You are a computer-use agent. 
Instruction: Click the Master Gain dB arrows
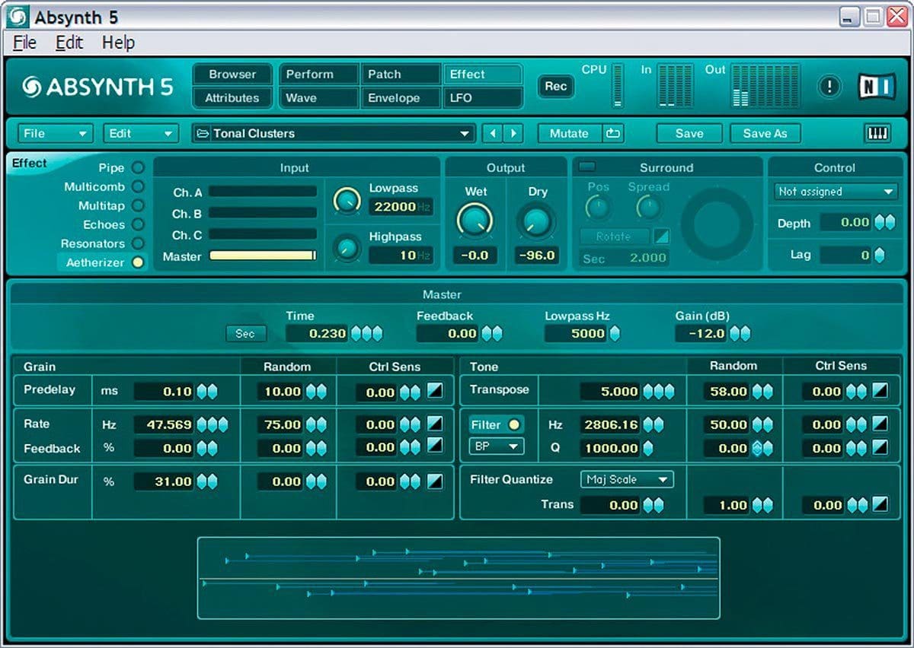740,333
